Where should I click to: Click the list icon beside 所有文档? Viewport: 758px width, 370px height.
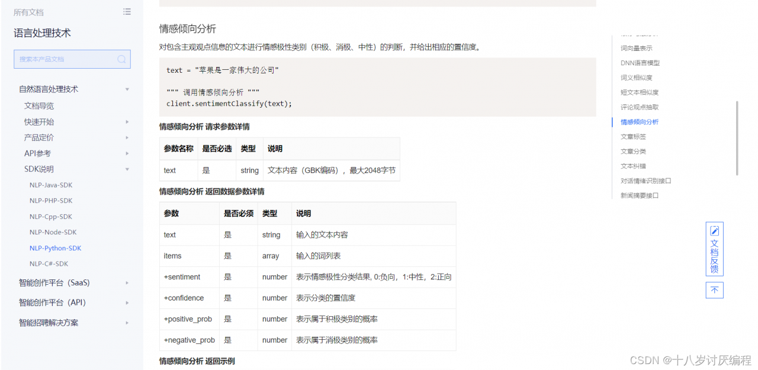click(127, 11)
